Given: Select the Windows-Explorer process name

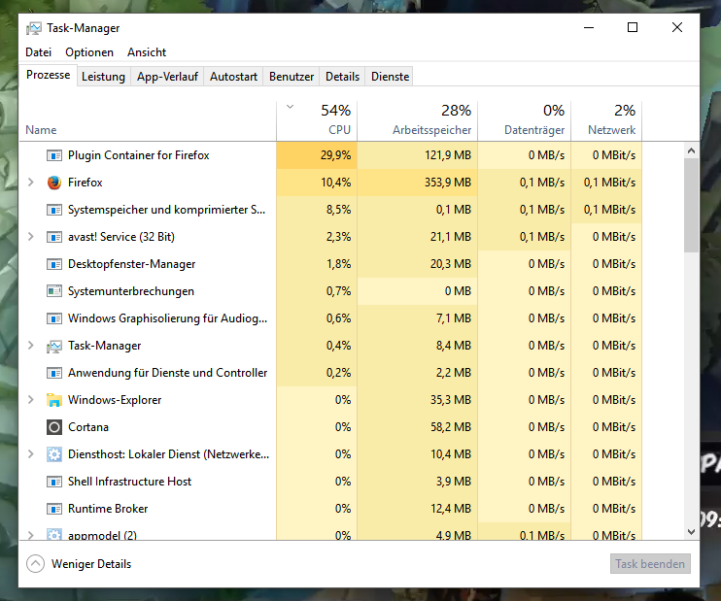Looking at the screenshot, I should point(115,400).
